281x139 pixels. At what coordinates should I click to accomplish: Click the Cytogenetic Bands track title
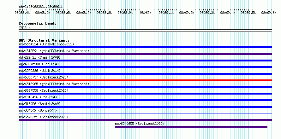tap(38, 23)
